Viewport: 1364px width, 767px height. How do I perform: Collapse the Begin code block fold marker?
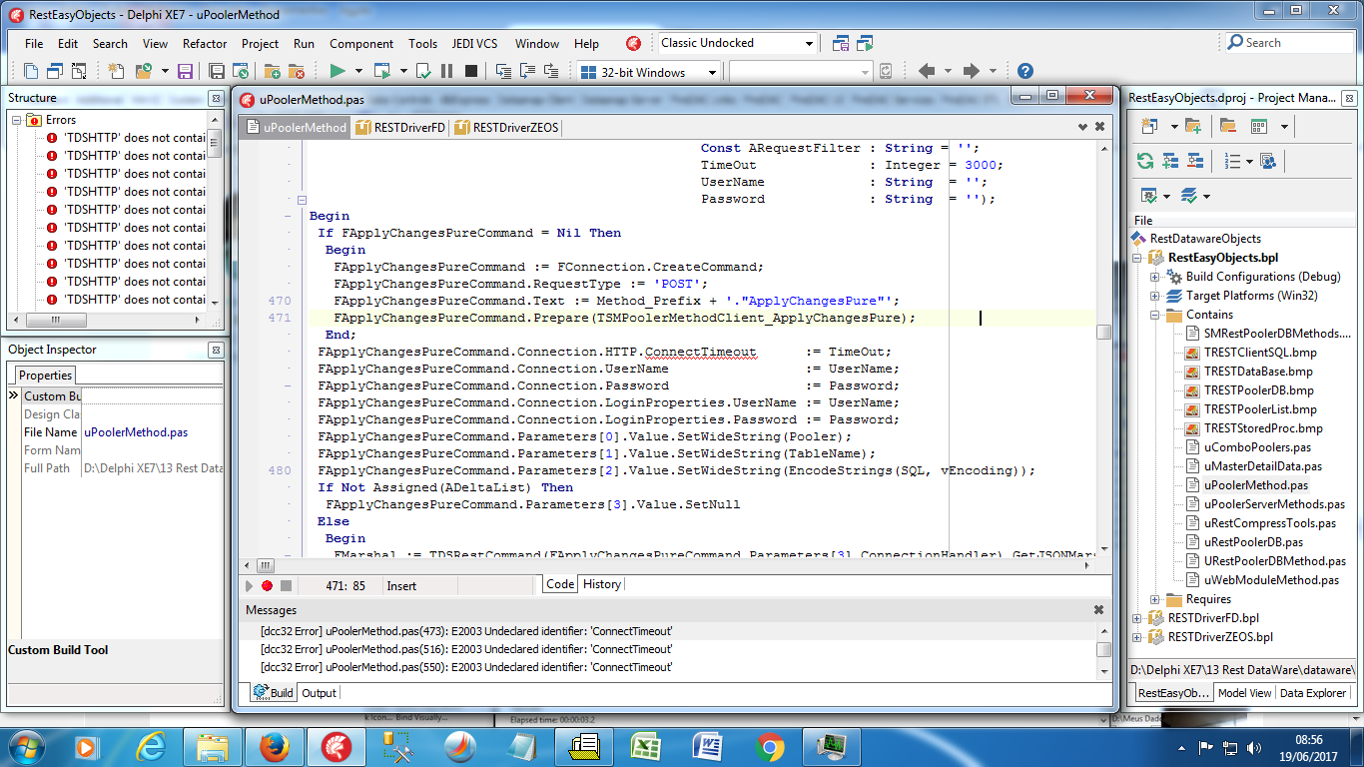302,199
